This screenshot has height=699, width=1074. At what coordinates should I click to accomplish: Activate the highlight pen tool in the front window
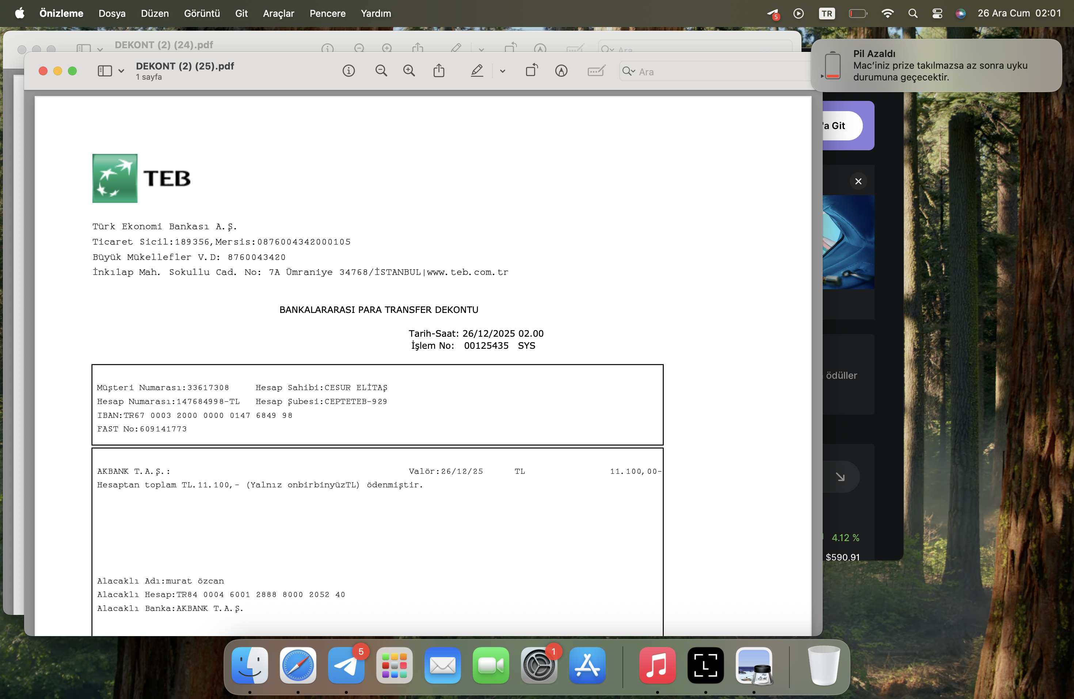pos(477,71)
